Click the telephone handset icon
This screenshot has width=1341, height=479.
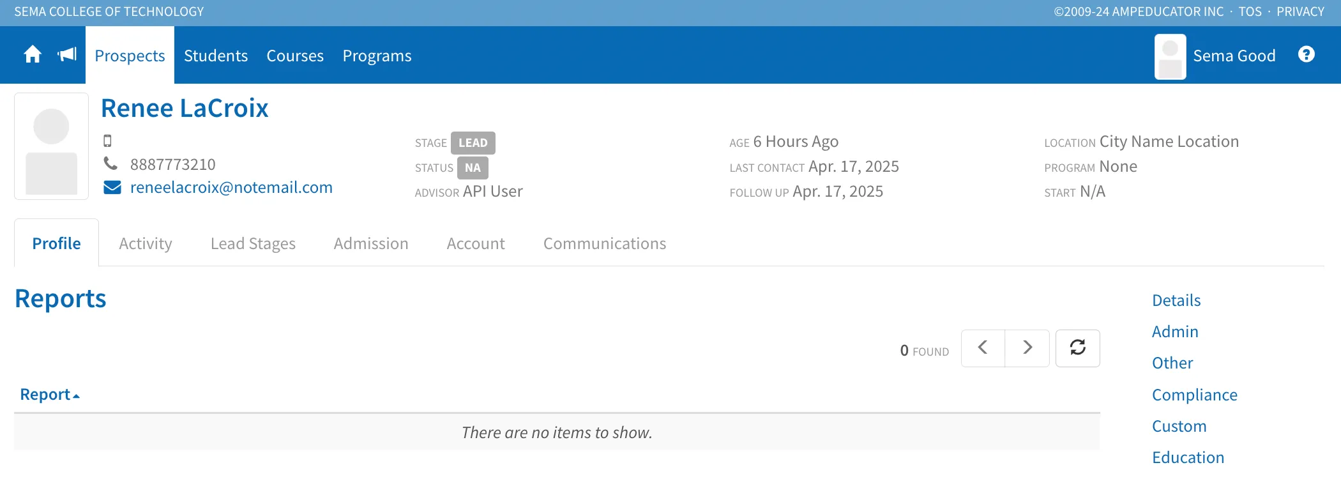[111, 164]
